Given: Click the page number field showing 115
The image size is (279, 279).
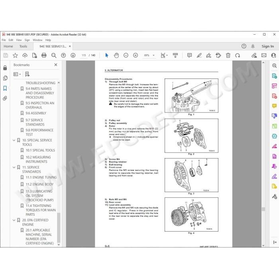Looking at the screenshot, I should point(84,55).
